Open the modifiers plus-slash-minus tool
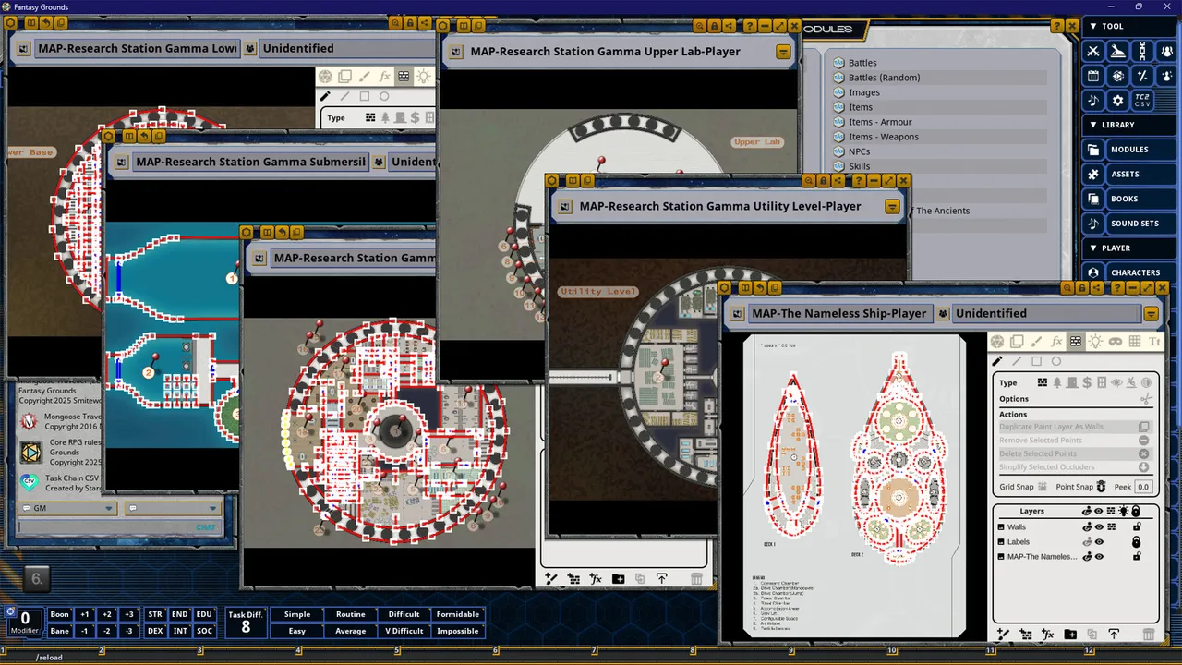Screen dimensions: 1182x665 (x=1142, y=76)
